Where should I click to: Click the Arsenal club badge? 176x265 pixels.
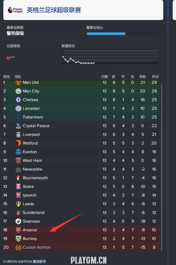[x=18, y=230]
